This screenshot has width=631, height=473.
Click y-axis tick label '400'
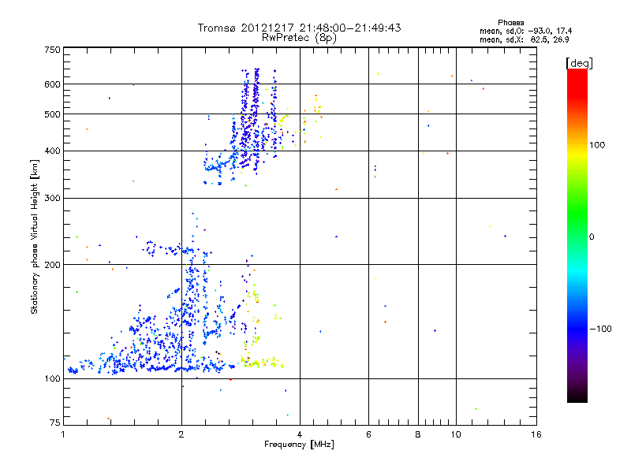52,151
